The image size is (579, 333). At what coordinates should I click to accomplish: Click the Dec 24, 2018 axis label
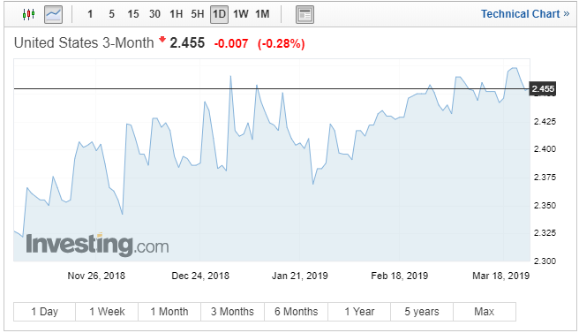pos(200,276)
